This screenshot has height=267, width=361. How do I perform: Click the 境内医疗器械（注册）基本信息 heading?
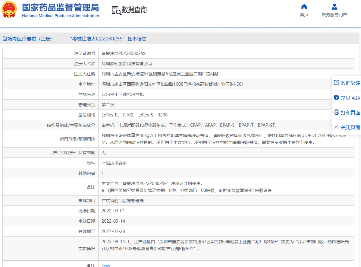[77, 39]
